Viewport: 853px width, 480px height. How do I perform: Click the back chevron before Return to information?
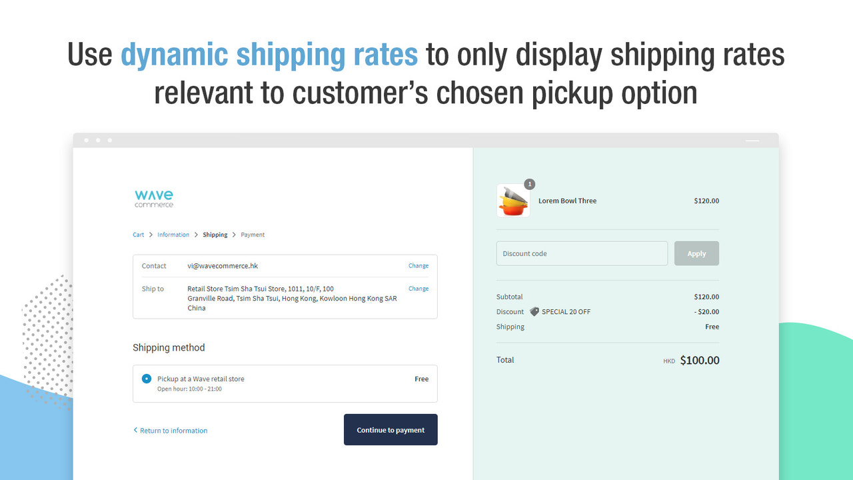[136, 430]
